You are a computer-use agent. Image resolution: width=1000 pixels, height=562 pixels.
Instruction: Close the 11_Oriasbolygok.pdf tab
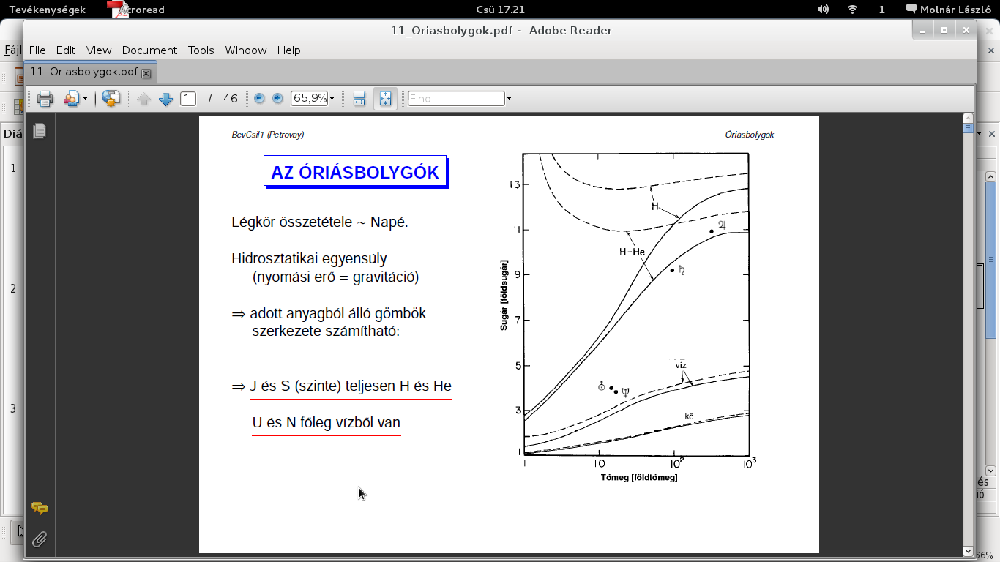tap(146, 73)
